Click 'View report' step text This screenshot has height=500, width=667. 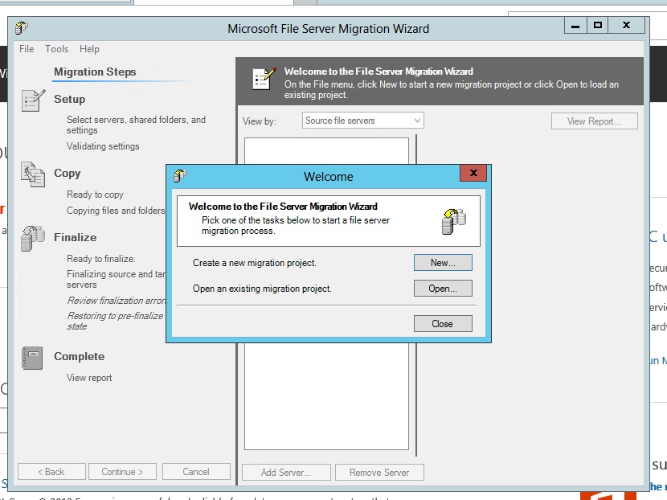click(89, 378)
